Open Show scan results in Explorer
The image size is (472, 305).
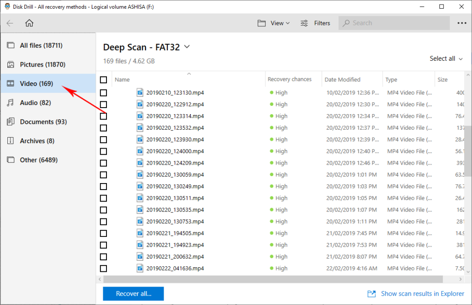[422, 293]
